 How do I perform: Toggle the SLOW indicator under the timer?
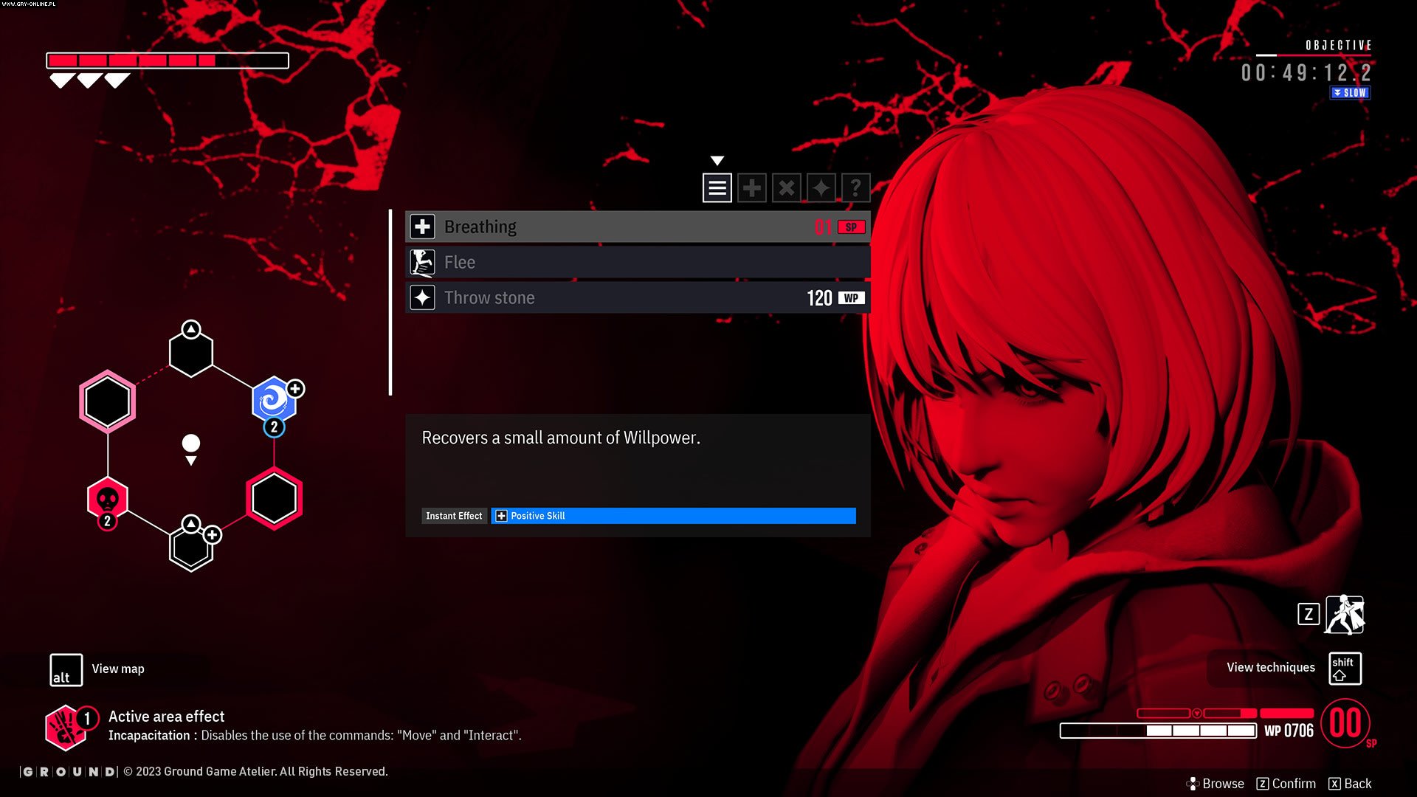pos(1349,92)
